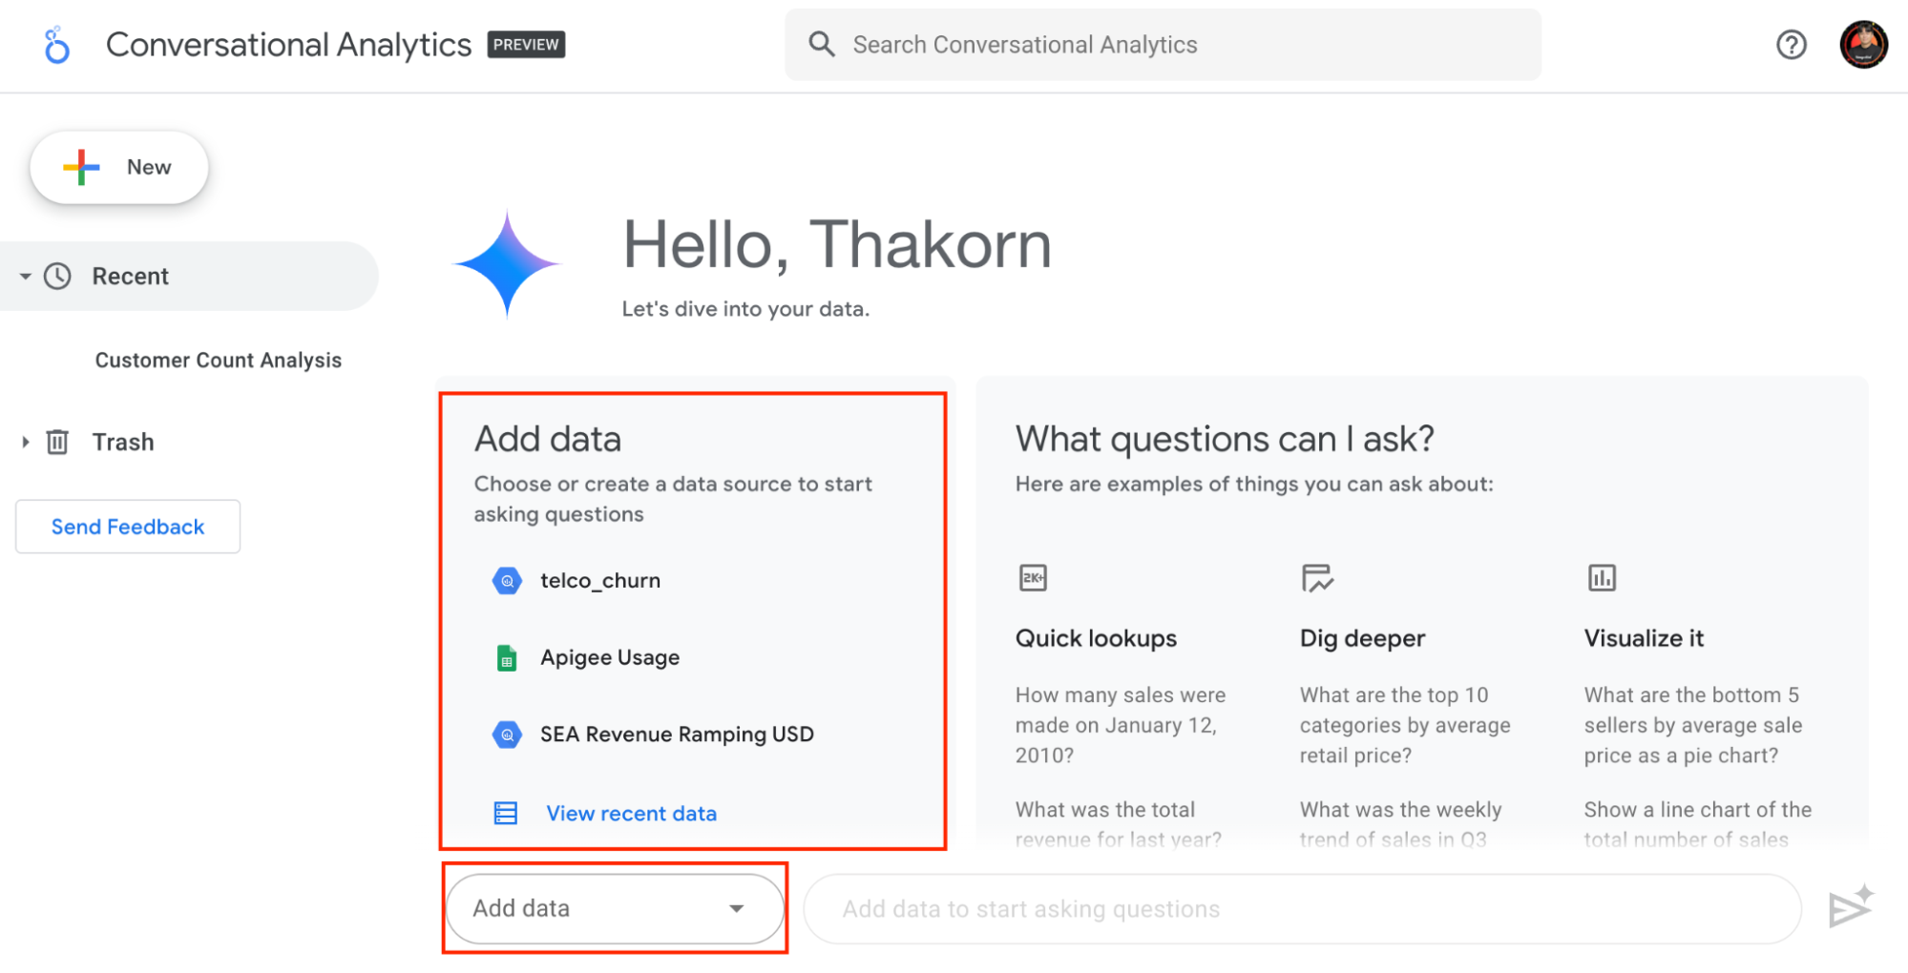Open the View recent data link
1908x973 pixels.
[x=631, y=814]
